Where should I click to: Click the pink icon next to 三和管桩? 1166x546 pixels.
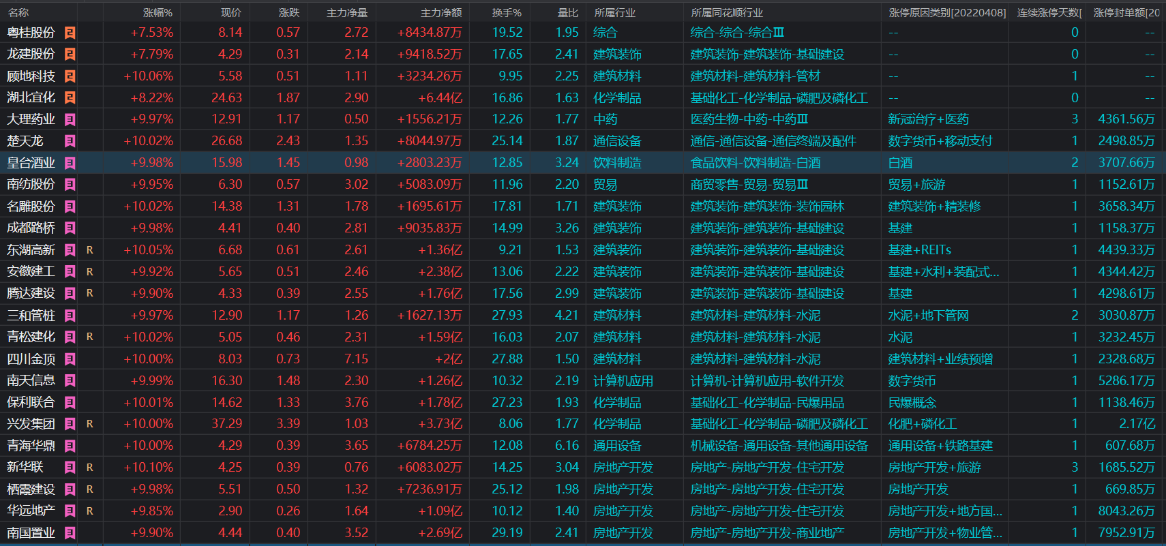click(x=70, y=316)
